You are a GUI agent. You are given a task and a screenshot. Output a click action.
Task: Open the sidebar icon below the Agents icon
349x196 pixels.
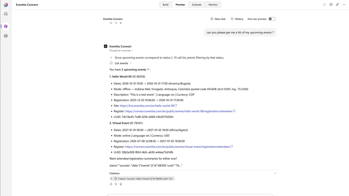[x=6, y=36]
